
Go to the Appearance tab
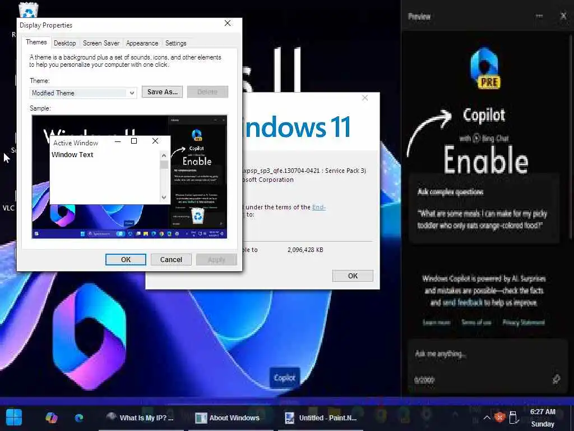point(142,43)
